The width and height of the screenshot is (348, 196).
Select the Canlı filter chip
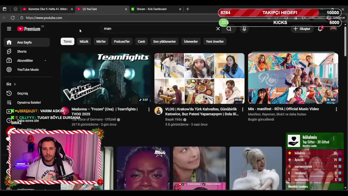[141, 41]
